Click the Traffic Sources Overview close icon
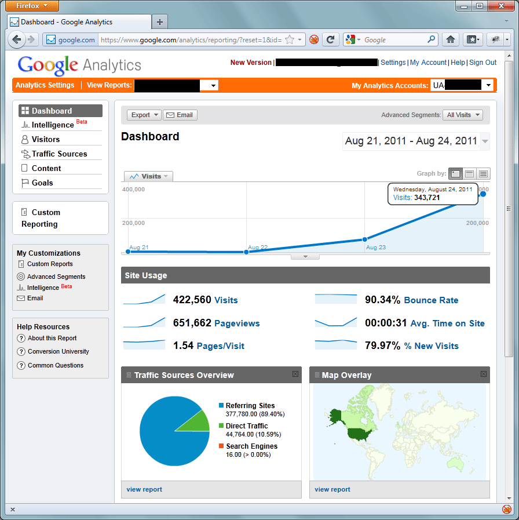519x520 pixels. click(295, 374)
